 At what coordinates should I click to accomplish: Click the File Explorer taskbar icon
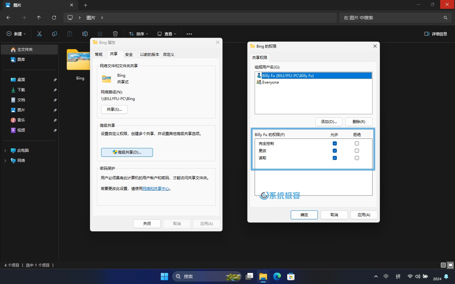coord(263,276)
